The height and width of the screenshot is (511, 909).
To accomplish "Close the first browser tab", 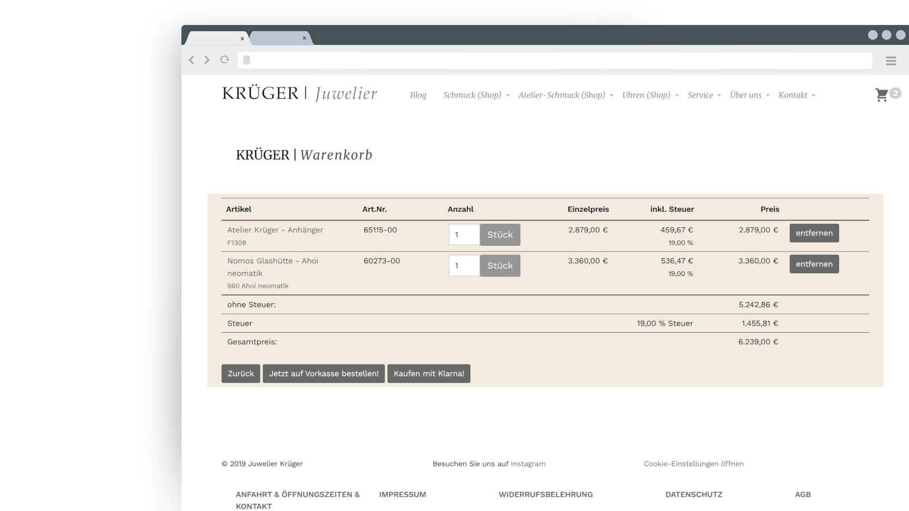I will click(x=242, y=39).
